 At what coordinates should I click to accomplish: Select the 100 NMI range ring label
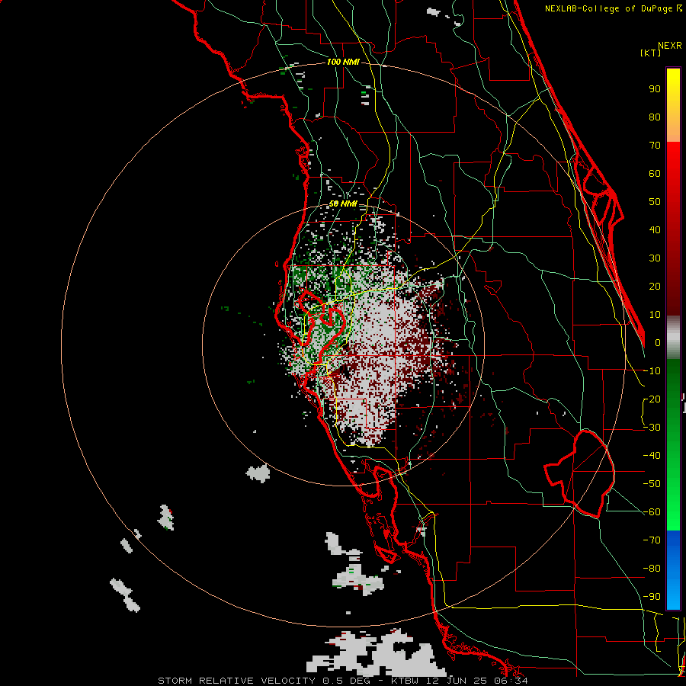(343, 63)
